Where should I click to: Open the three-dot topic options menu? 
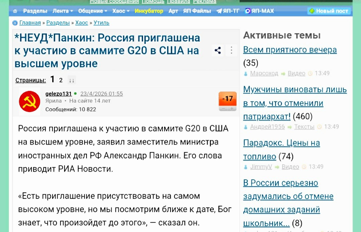click(x=231, y=50)
